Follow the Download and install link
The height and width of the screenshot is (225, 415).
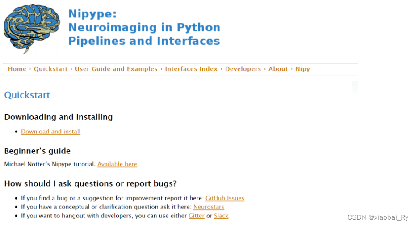(50, 132)
